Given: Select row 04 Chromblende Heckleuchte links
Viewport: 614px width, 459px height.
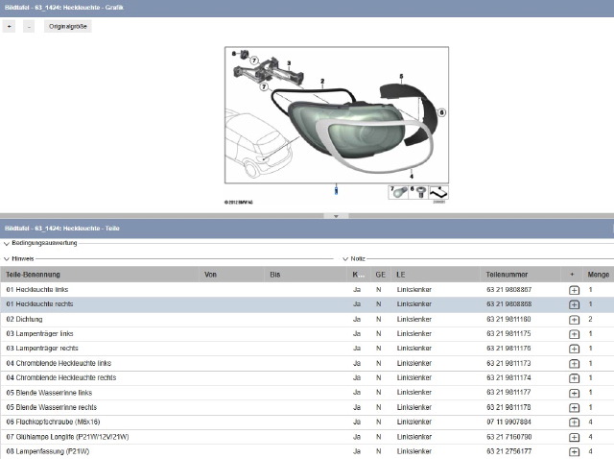Looking at the screenshot, I should pos(307,363).
